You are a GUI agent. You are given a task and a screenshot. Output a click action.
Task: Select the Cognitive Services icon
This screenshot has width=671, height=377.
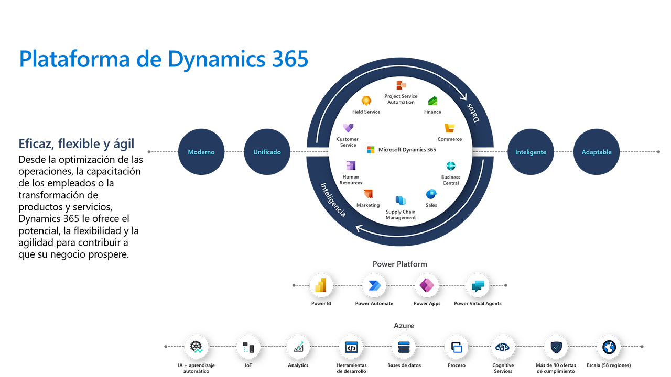pos(503,347)
